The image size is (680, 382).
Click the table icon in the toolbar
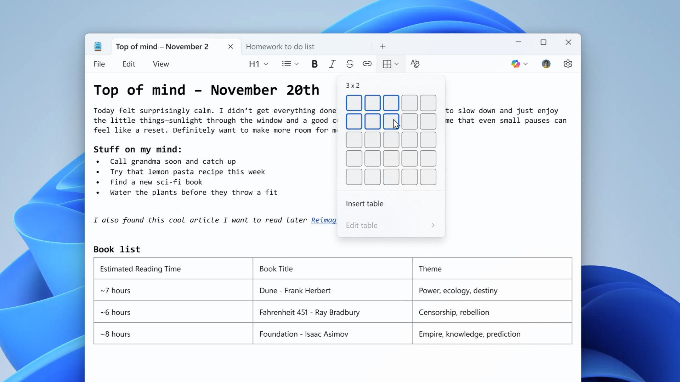tap(387, 64)
